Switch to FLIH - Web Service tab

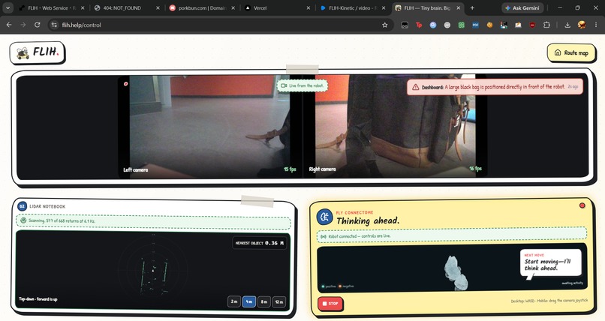[50, 7]
